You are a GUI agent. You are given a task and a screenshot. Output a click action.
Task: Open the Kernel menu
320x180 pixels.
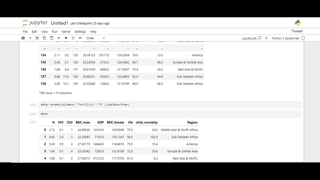click(x=66, y=32)
